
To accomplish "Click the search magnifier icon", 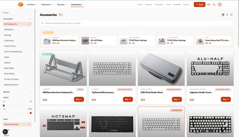I will pyautogui.click(x=43, y=23).
